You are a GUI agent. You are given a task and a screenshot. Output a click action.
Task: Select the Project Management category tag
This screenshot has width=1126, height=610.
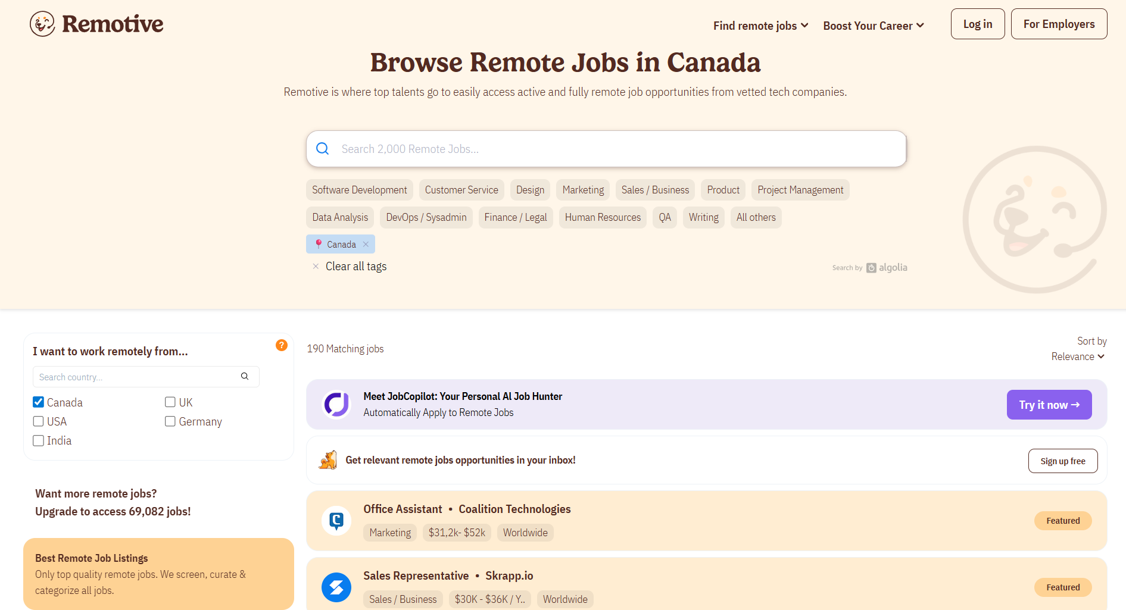click(800, 190)
